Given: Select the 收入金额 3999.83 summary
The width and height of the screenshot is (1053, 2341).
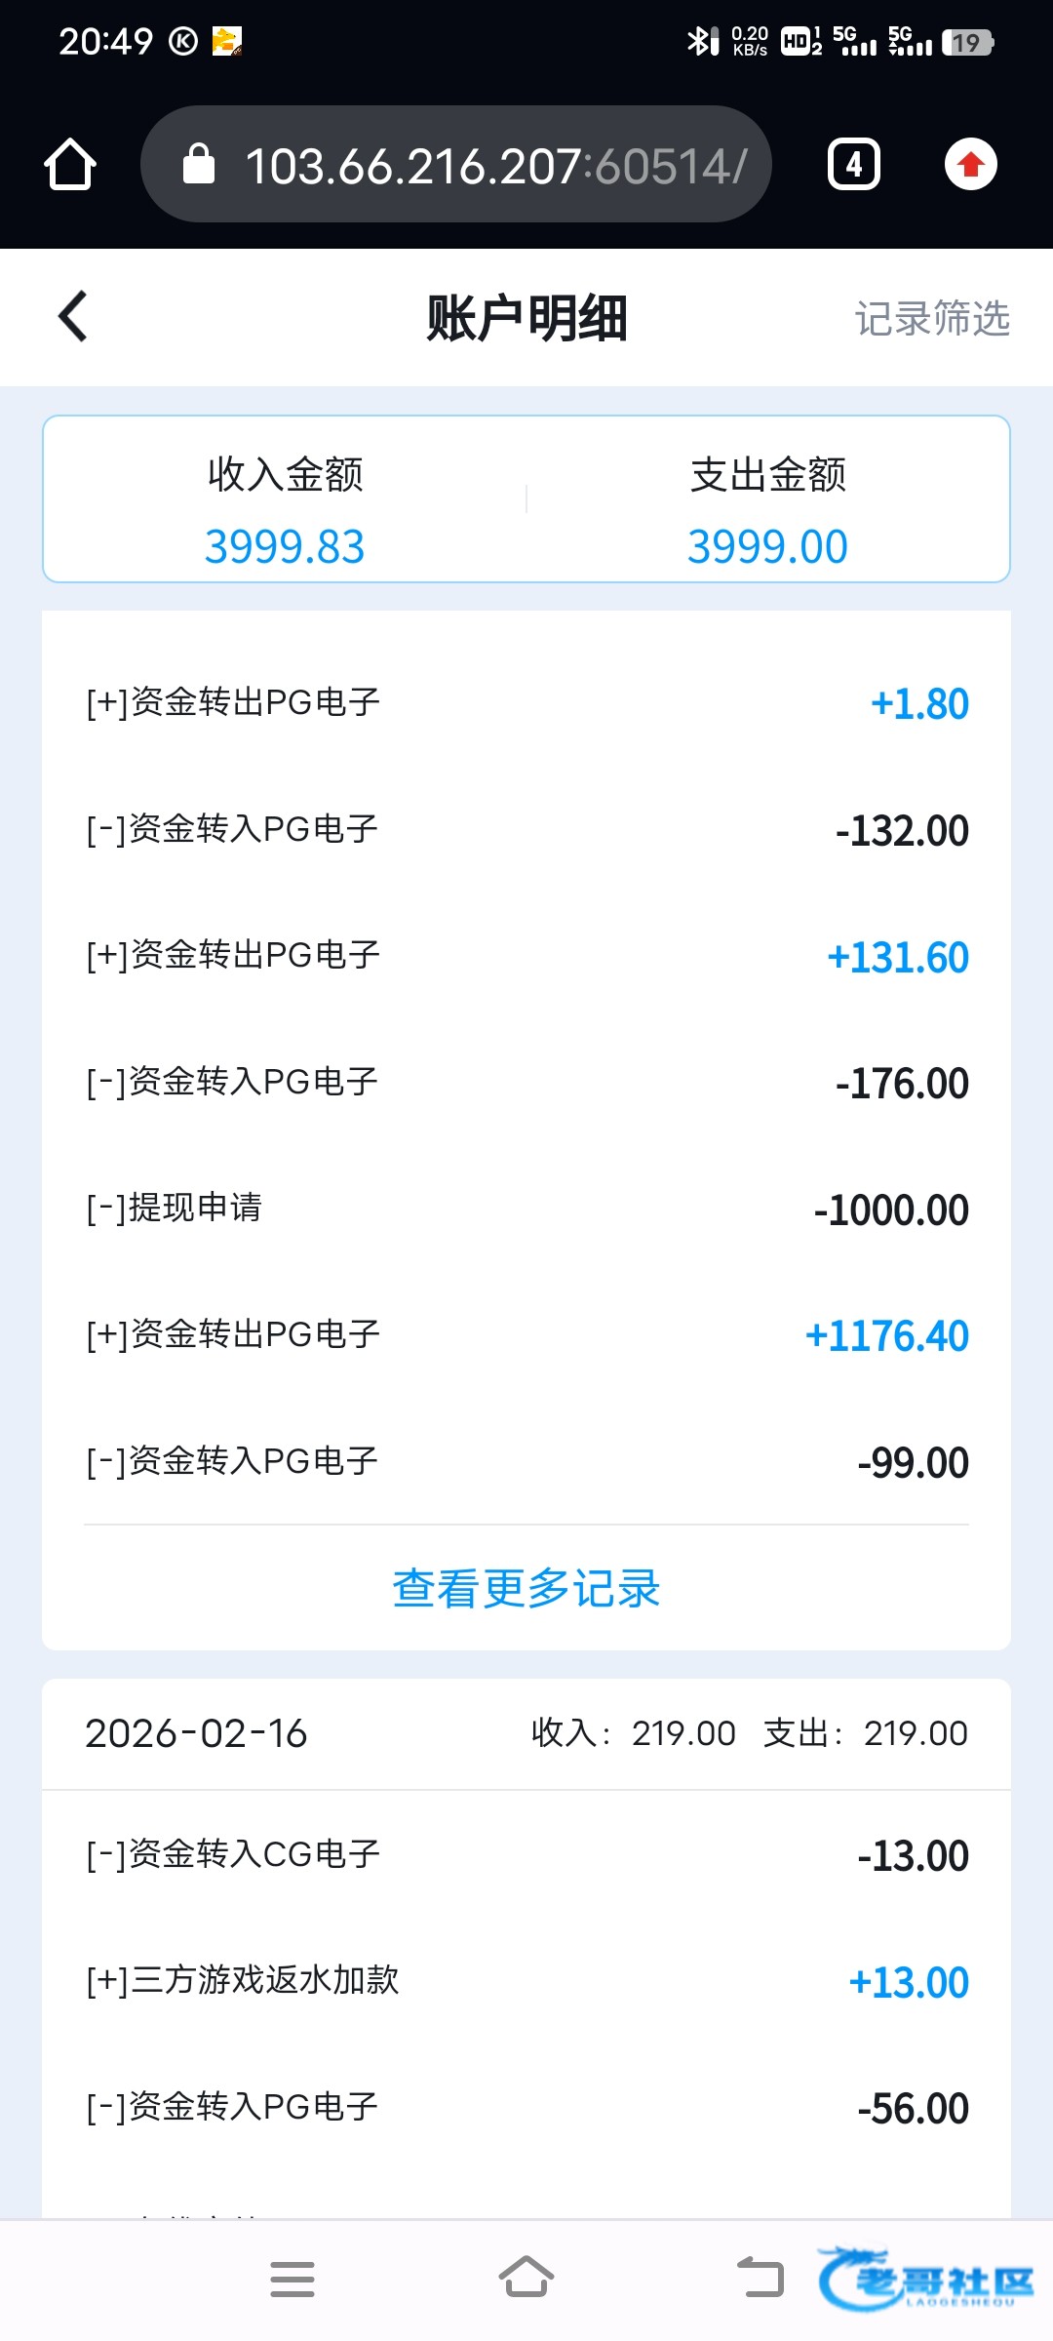Looking at the screenshot, I should (x=285, y=510).
